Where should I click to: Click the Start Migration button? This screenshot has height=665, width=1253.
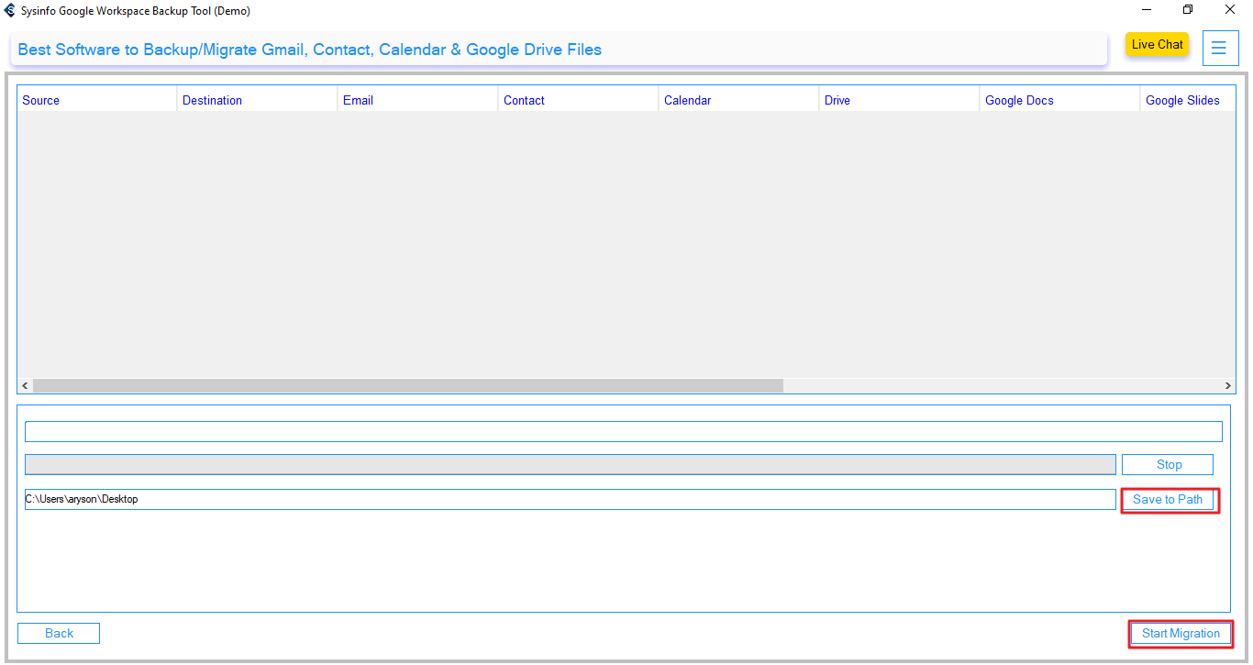(x=1180, y=634)
